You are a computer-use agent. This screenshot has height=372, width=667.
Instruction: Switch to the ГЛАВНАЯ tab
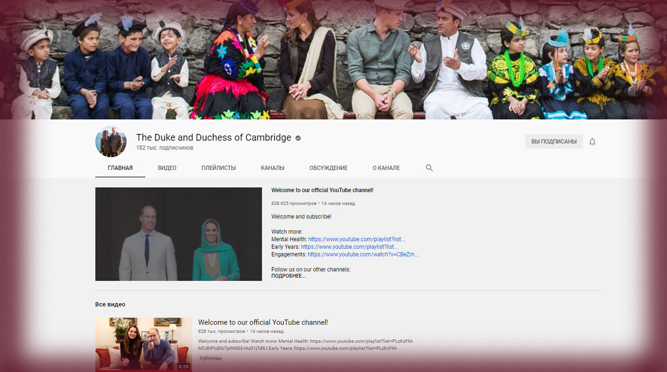[120, 168]
